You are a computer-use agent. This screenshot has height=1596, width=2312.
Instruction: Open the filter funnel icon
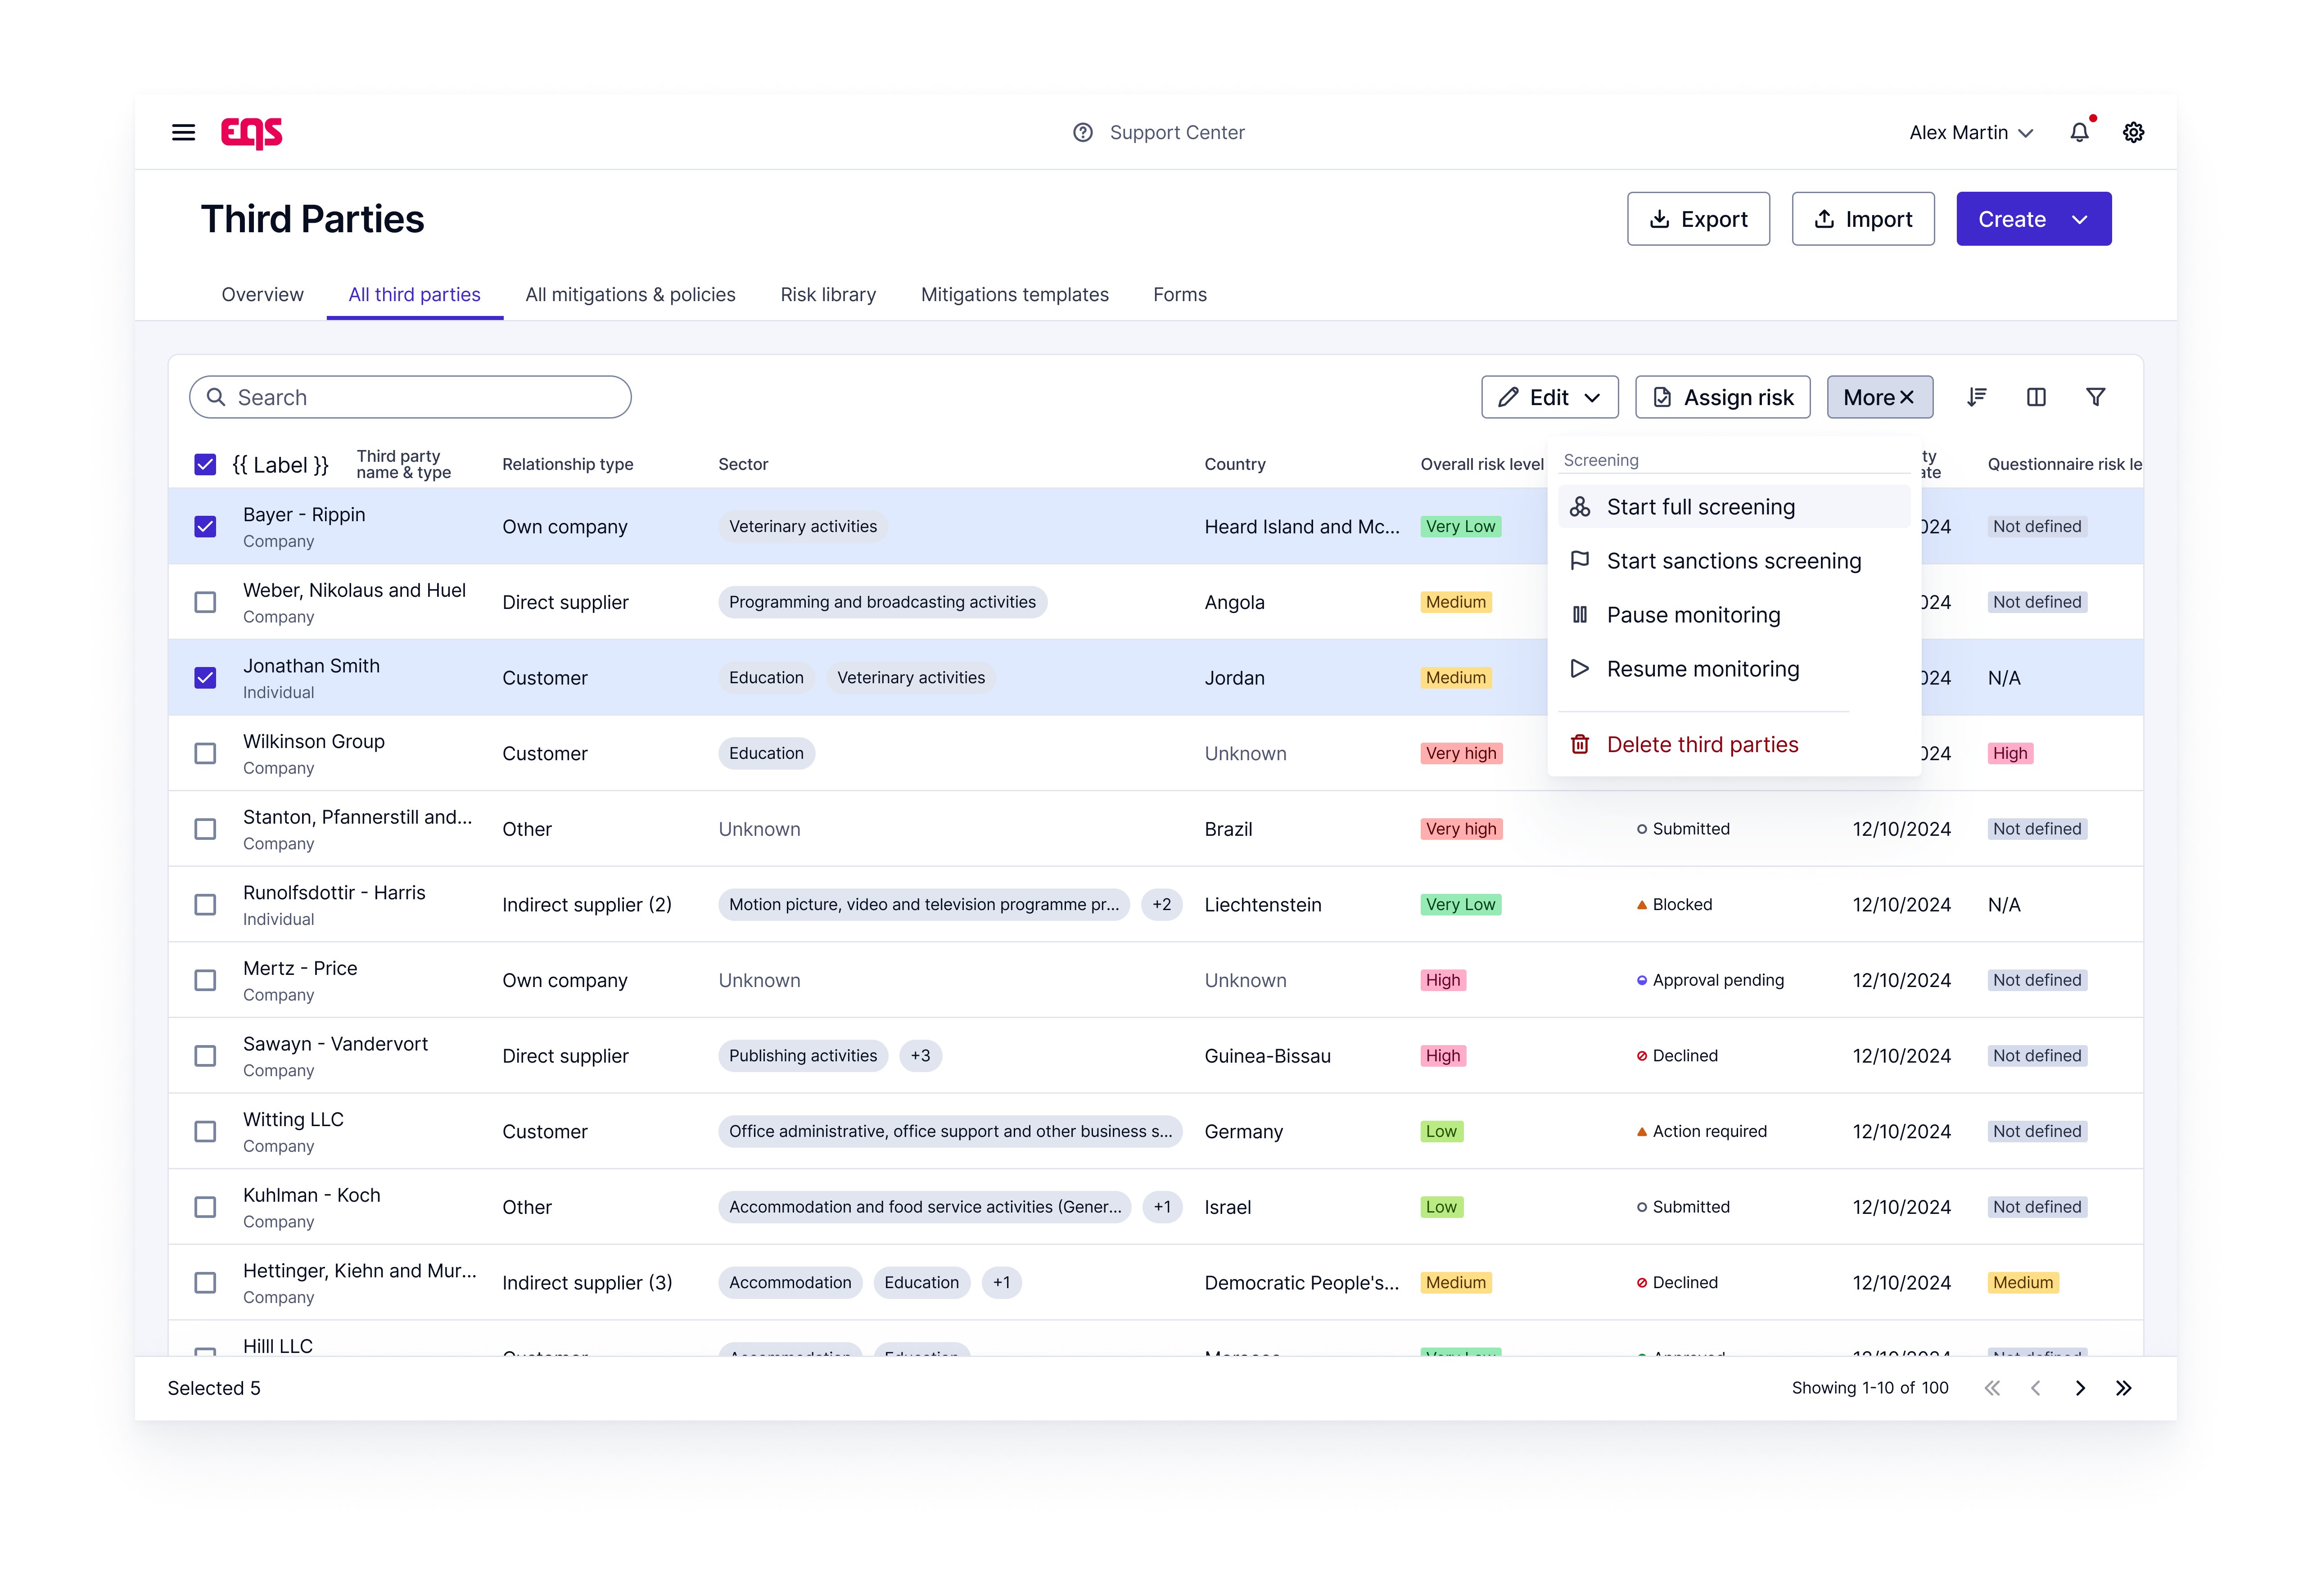coord(2096,397)
